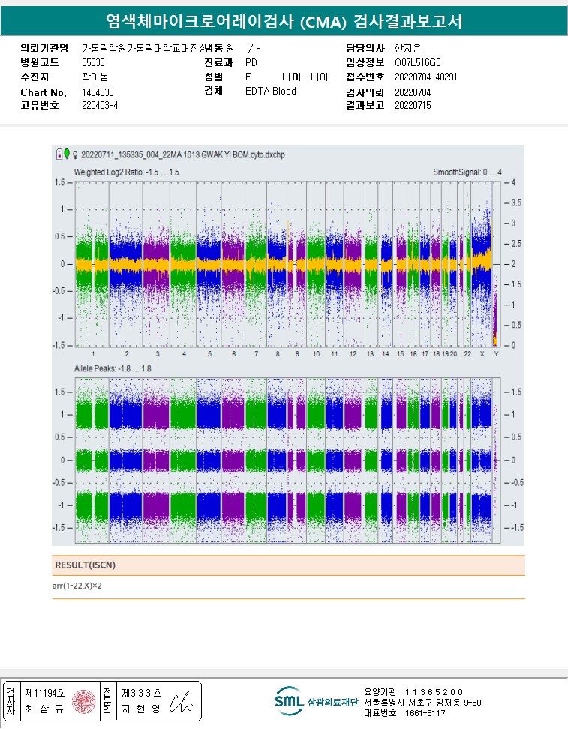Click the EDTA Blood specimen value
Image resolution: width=568 pixels, height=729 pixels.
point(270,91)
